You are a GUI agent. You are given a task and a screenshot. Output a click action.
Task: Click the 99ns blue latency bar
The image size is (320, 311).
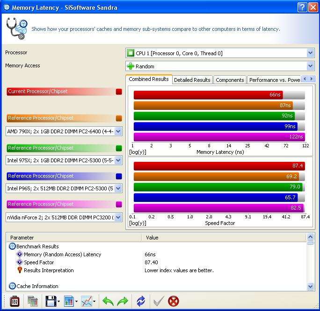coord(216,126)
